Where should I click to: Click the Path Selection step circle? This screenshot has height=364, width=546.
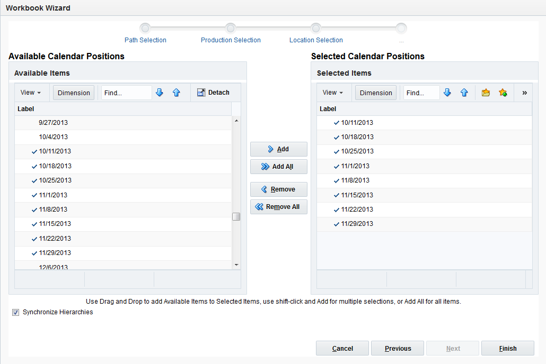[x=145, y=28]
